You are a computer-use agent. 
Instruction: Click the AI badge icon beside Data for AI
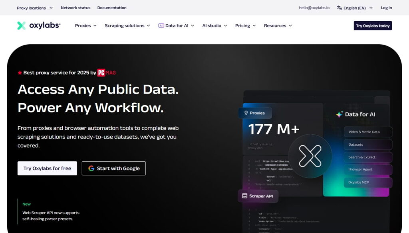tap(161, 25)
